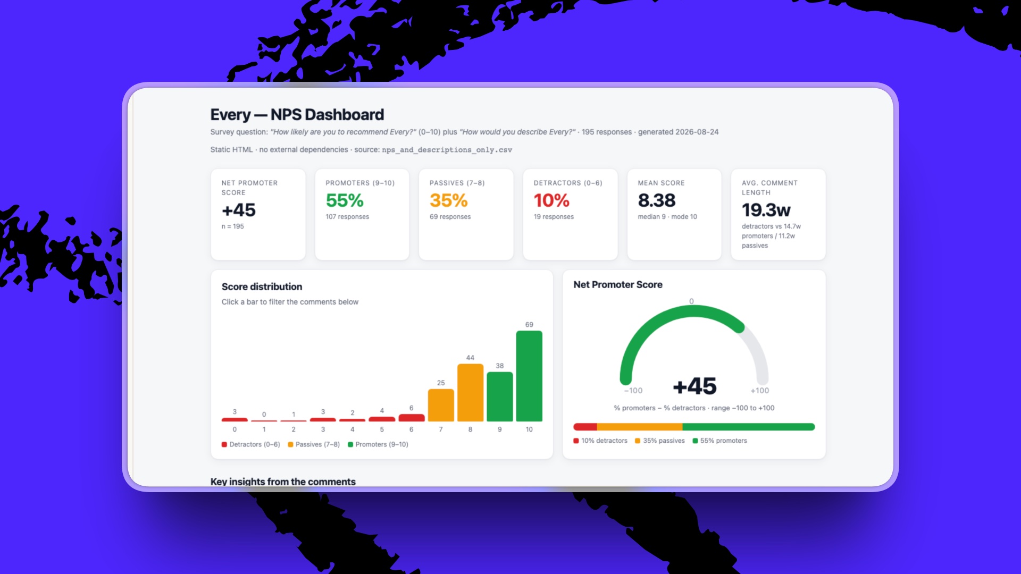Click '19 responses' text
The height and width of the screenshot is (574, 1021).
click(x=554, y=217)
